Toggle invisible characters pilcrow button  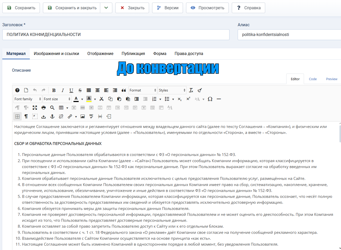(26, 116)
